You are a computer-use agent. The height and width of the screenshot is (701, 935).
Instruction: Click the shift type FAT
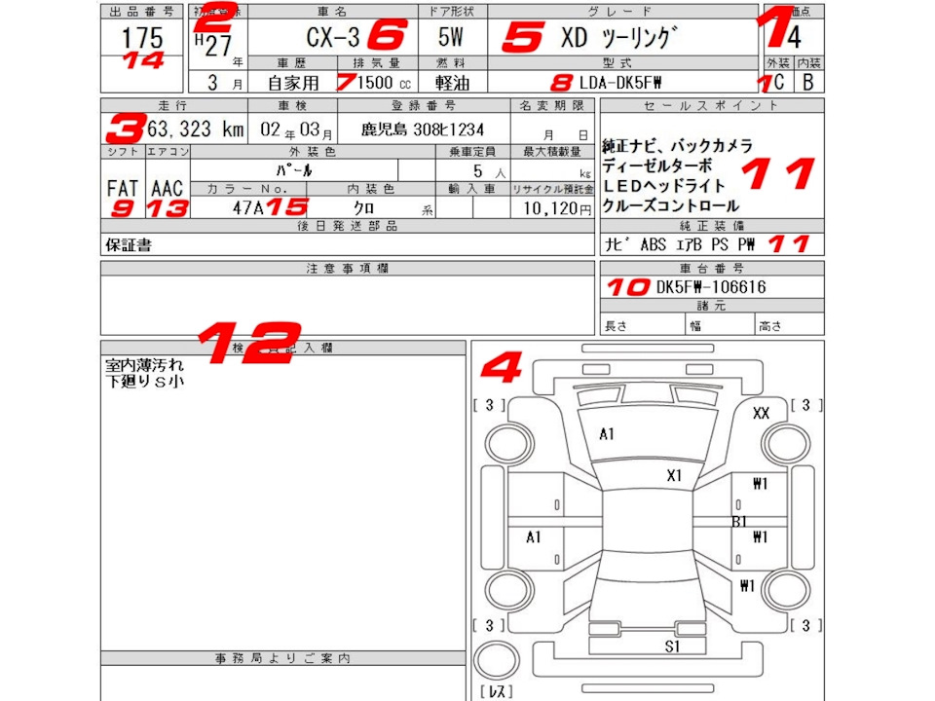[x=123, y=188]
